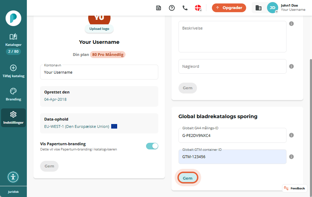The width and height of the screenshot is (312, 197).
Task: Focus the Nøgleord input field
Action: click(x=232, y=66)
